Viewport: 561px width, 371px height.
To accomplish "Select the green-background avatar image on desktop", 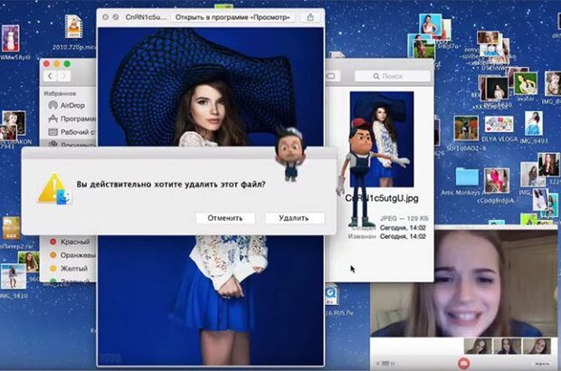I will point(525,84).
